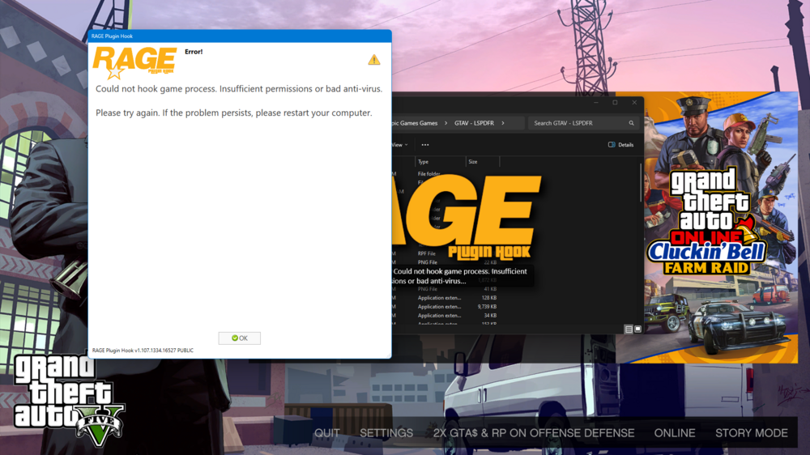Screen dimensions: 810x455
Task: Click the RAGE Plugin Hook logo in dialog
Action: point(134,62)
